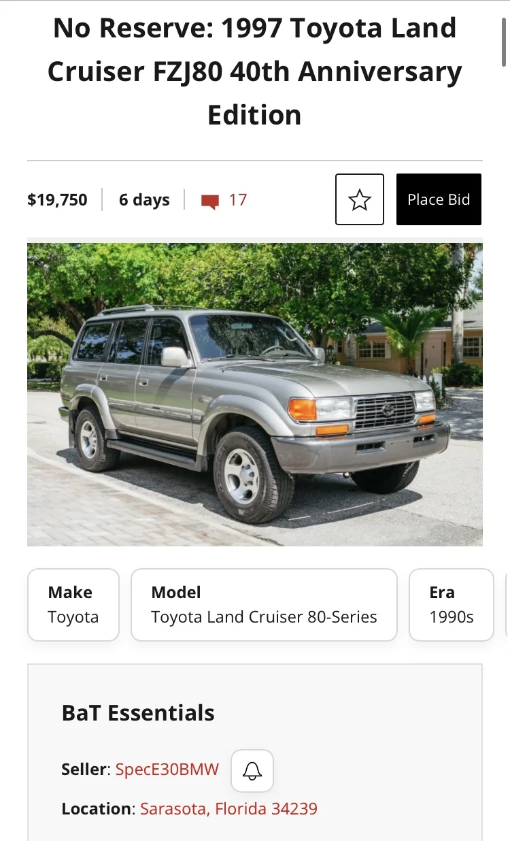Image resolution: width=510 pixels, height=841 pixels.
Task: Click the bold Location label
Action: (98, 809)
